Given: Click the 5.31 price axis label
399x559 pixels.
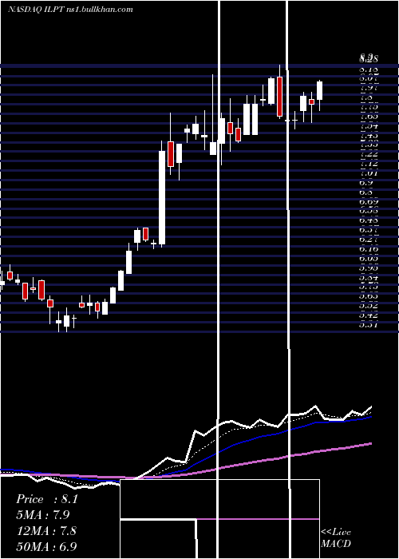Looking at the screenshot, I should 369,325.
